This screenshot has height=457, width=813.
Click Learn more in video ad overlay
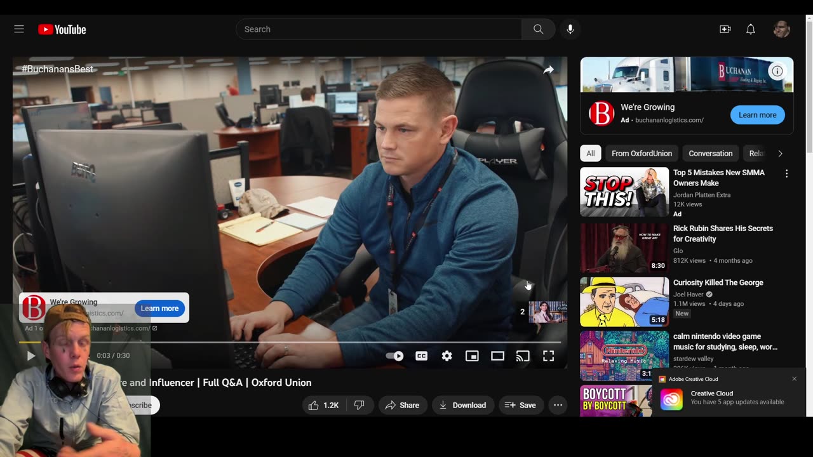[x=159, y=308]
